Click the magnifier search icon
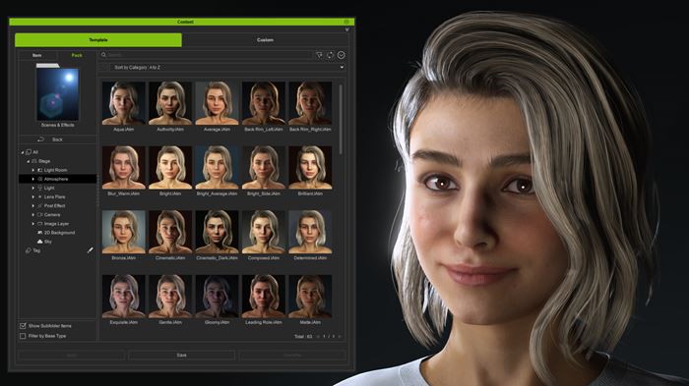 click(x=103, y=55)
